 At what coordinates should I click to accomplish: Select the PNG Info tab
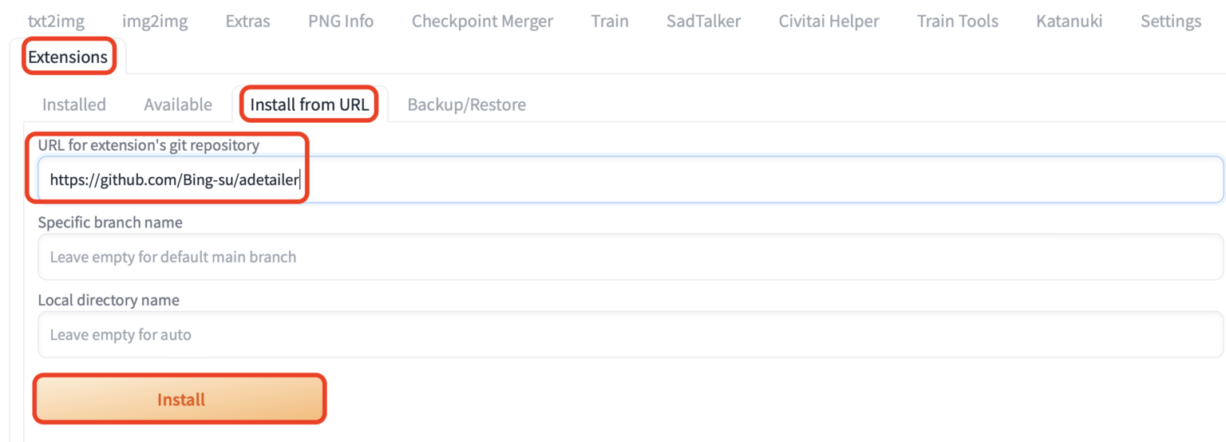[341, 22]
